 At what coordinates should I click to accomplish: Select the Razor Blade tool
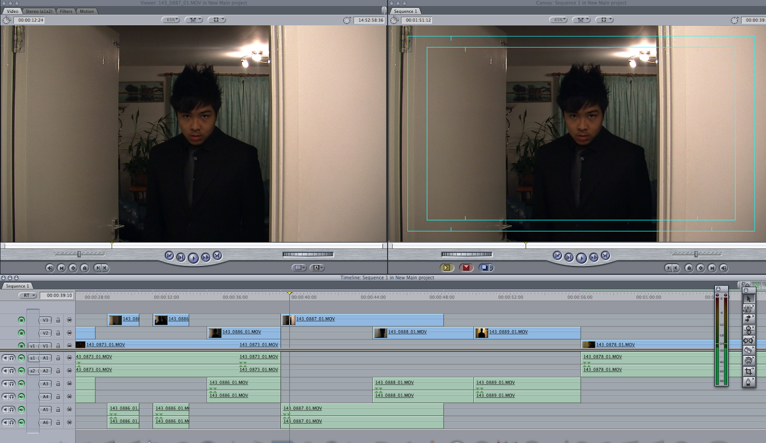[x=749, y=350]
